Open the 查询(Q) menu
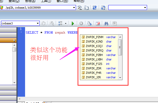This screenshot has height=103, width=158. coord(14,1)
